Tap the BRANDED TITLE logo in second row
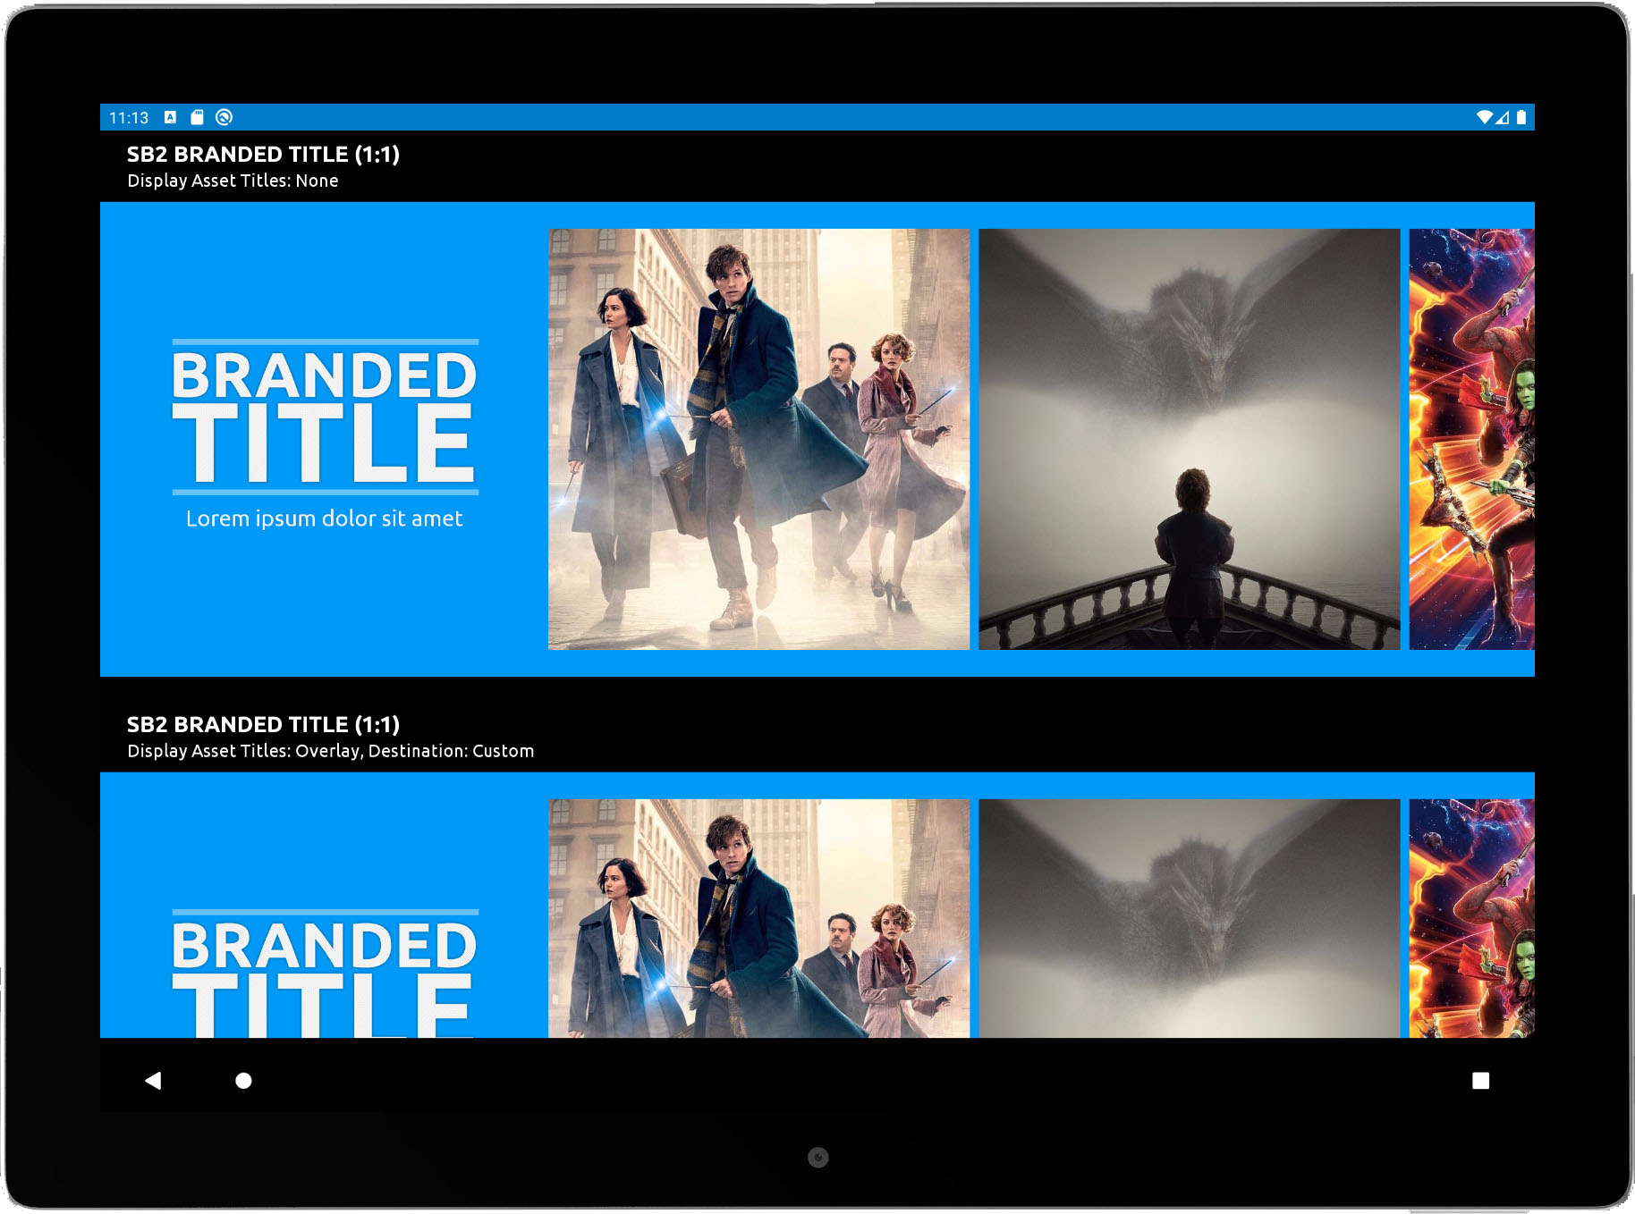The height and width of the screenshot is (1214, 1635). (x=326, y=974)
